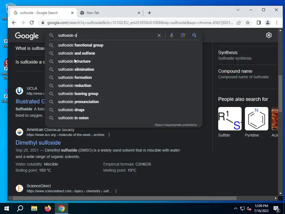Click the lock icon in address bar

(43, 23)
